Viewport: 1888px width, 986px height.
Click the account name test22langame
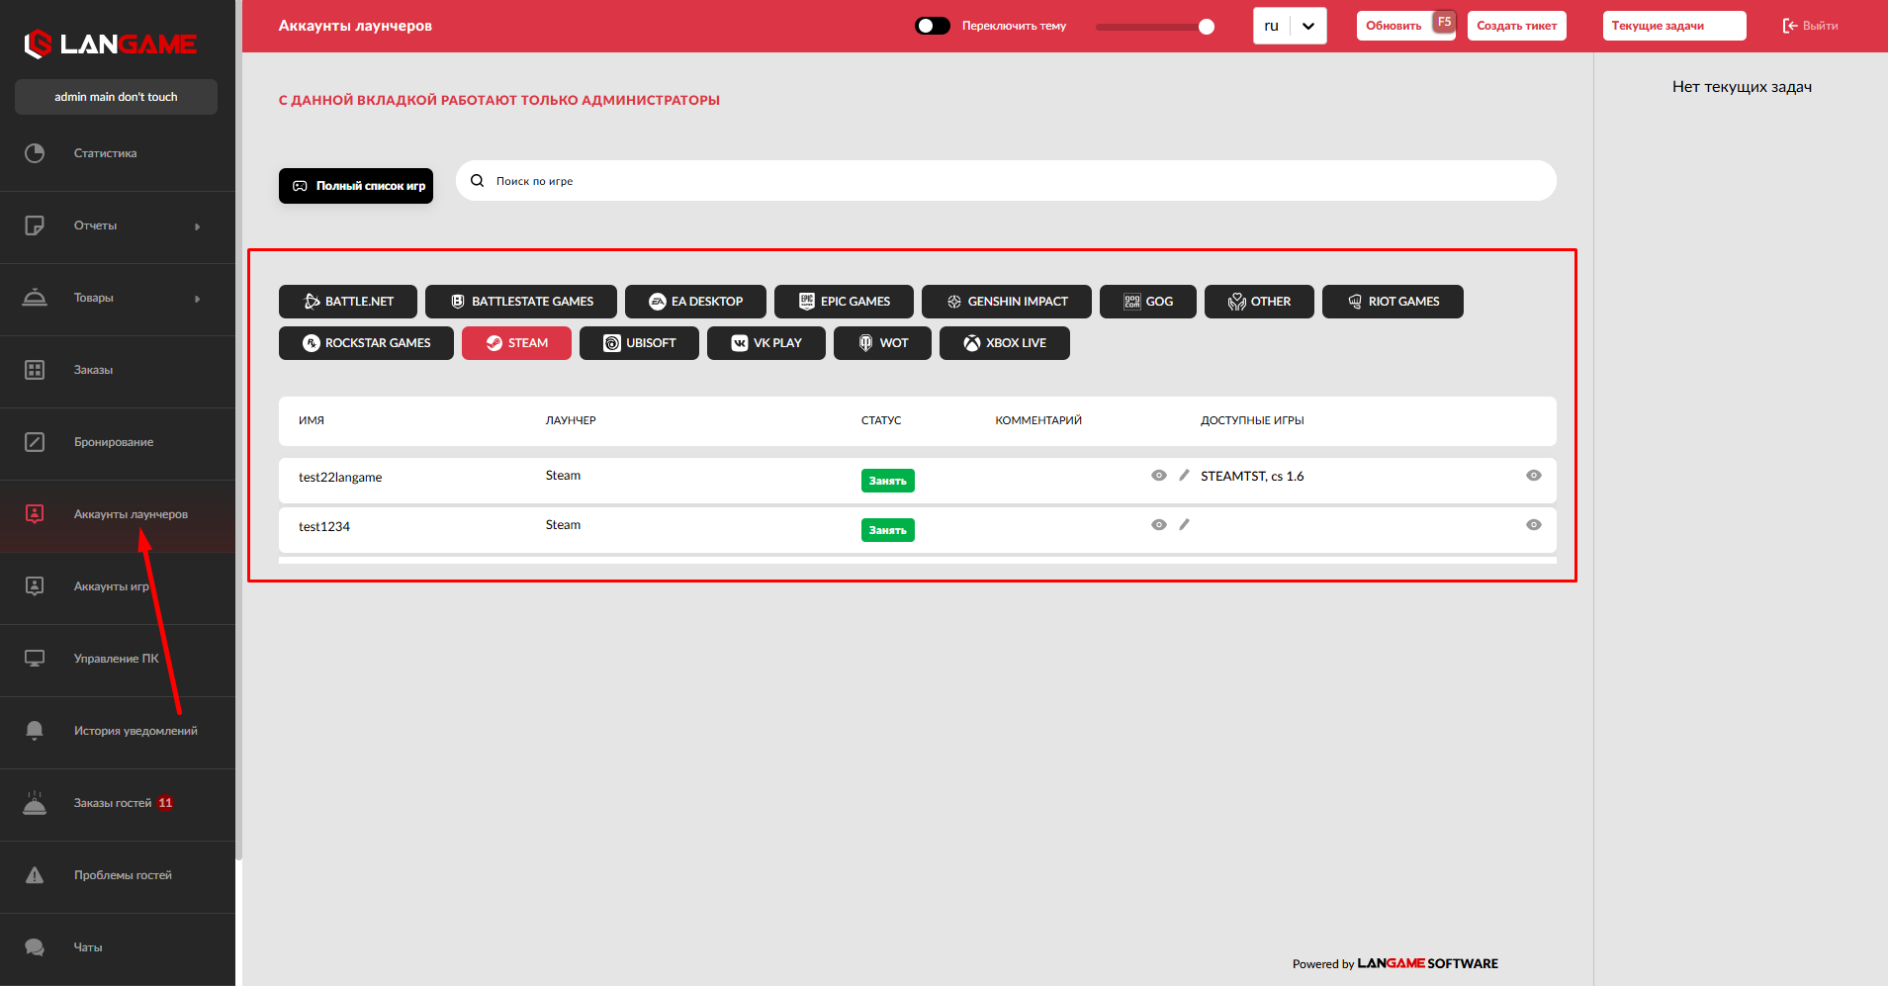(x=340, y=477)
